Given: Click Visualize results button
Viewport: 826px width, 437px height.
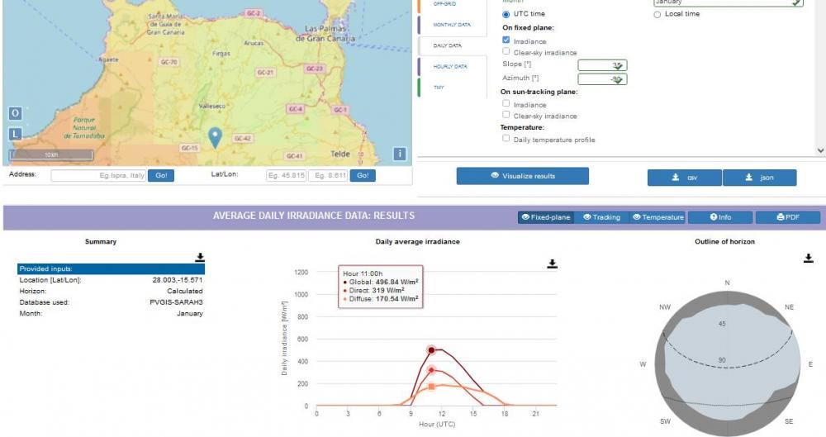Looking at the screenshot, I should pyautogui.click(x=523, y=176).
